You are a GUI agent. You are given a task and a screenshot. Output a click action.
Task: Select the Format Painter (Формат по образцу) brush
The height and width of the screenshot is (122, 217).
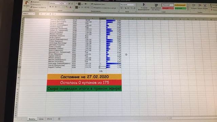(32, 7)
